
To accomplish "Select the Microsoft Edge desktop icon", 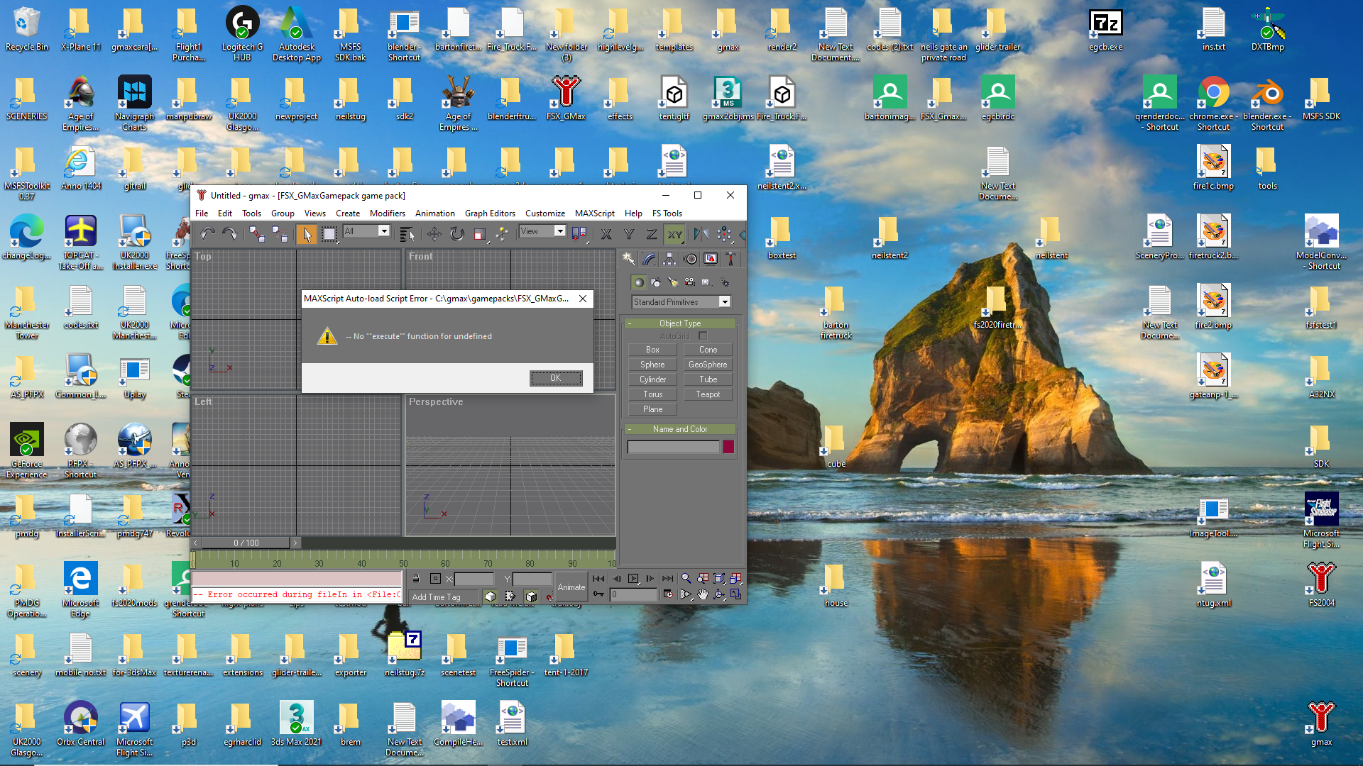I will 80,588.
